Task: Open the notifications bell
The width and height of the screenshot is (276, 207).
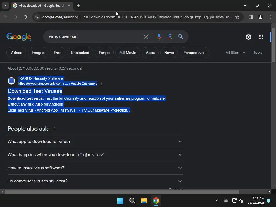Action: (269, 201)
